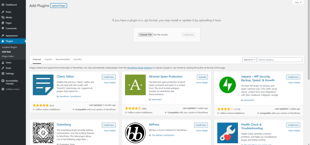Click the Jetpack green lightning logo
This screenshot has width=310, height=145.
pos(228,85)
